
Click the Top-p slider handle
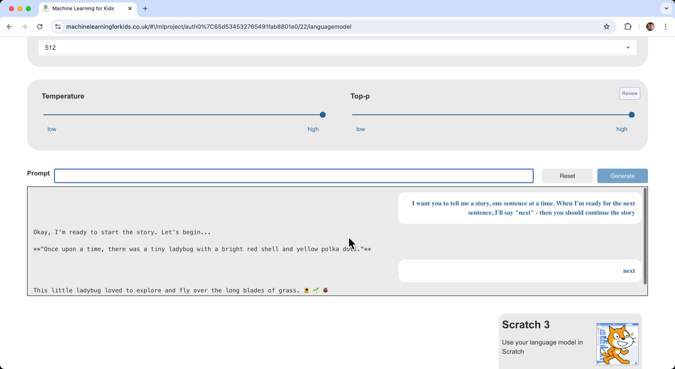click(631, 115)
